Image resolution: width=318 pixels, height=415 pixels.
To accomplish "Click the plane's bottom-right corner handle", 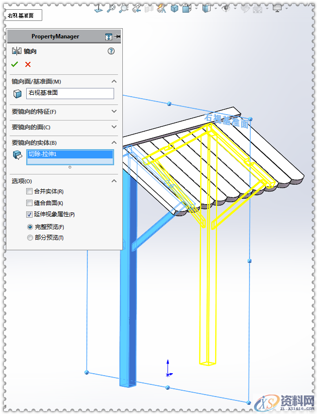I will [x=249, y=402].
